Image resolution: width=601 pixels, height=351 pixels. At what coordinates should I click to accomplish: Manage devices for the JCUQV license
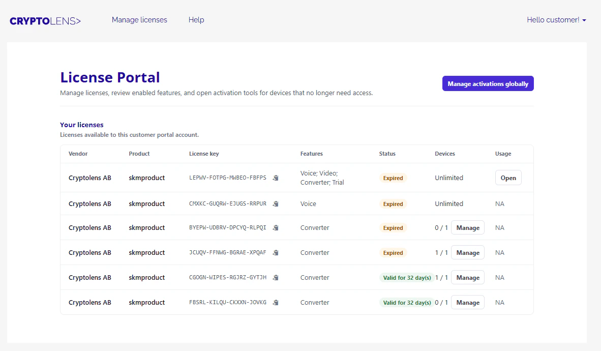pos(468,252)
